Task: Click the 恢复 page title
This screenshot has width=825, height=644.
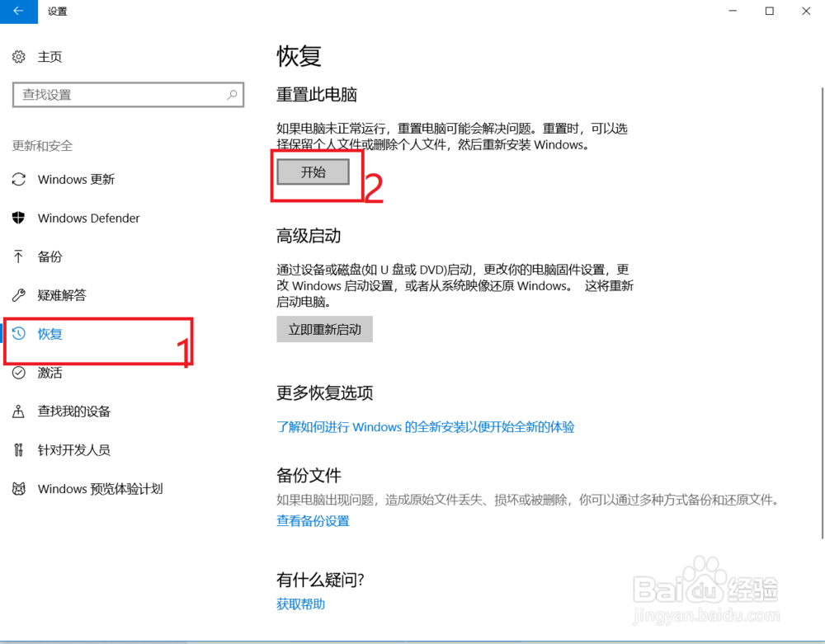Action: click(299, 56)
